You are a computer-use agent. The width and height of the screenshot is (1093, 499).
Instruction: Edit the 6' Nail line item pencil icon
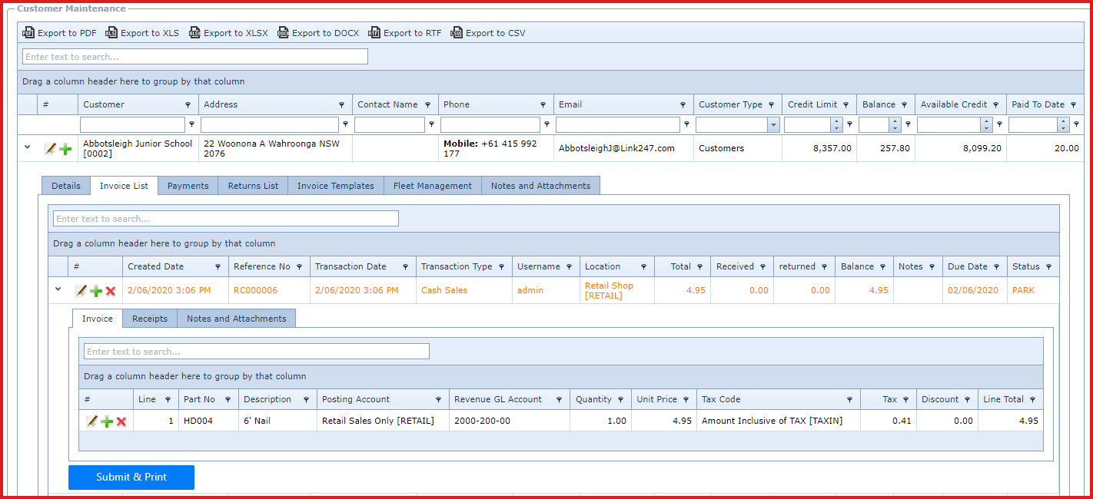[92, 421]
